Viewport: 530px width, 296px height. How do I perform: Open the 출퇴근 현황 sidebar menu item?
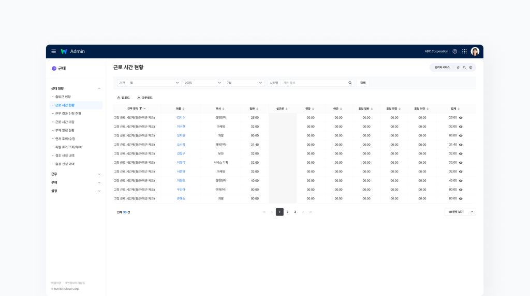[x=63, y=97]
